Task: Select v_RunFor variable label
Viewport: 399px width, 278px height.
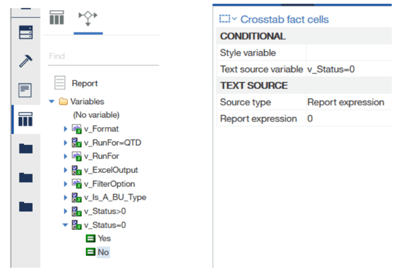Action: 102,156
